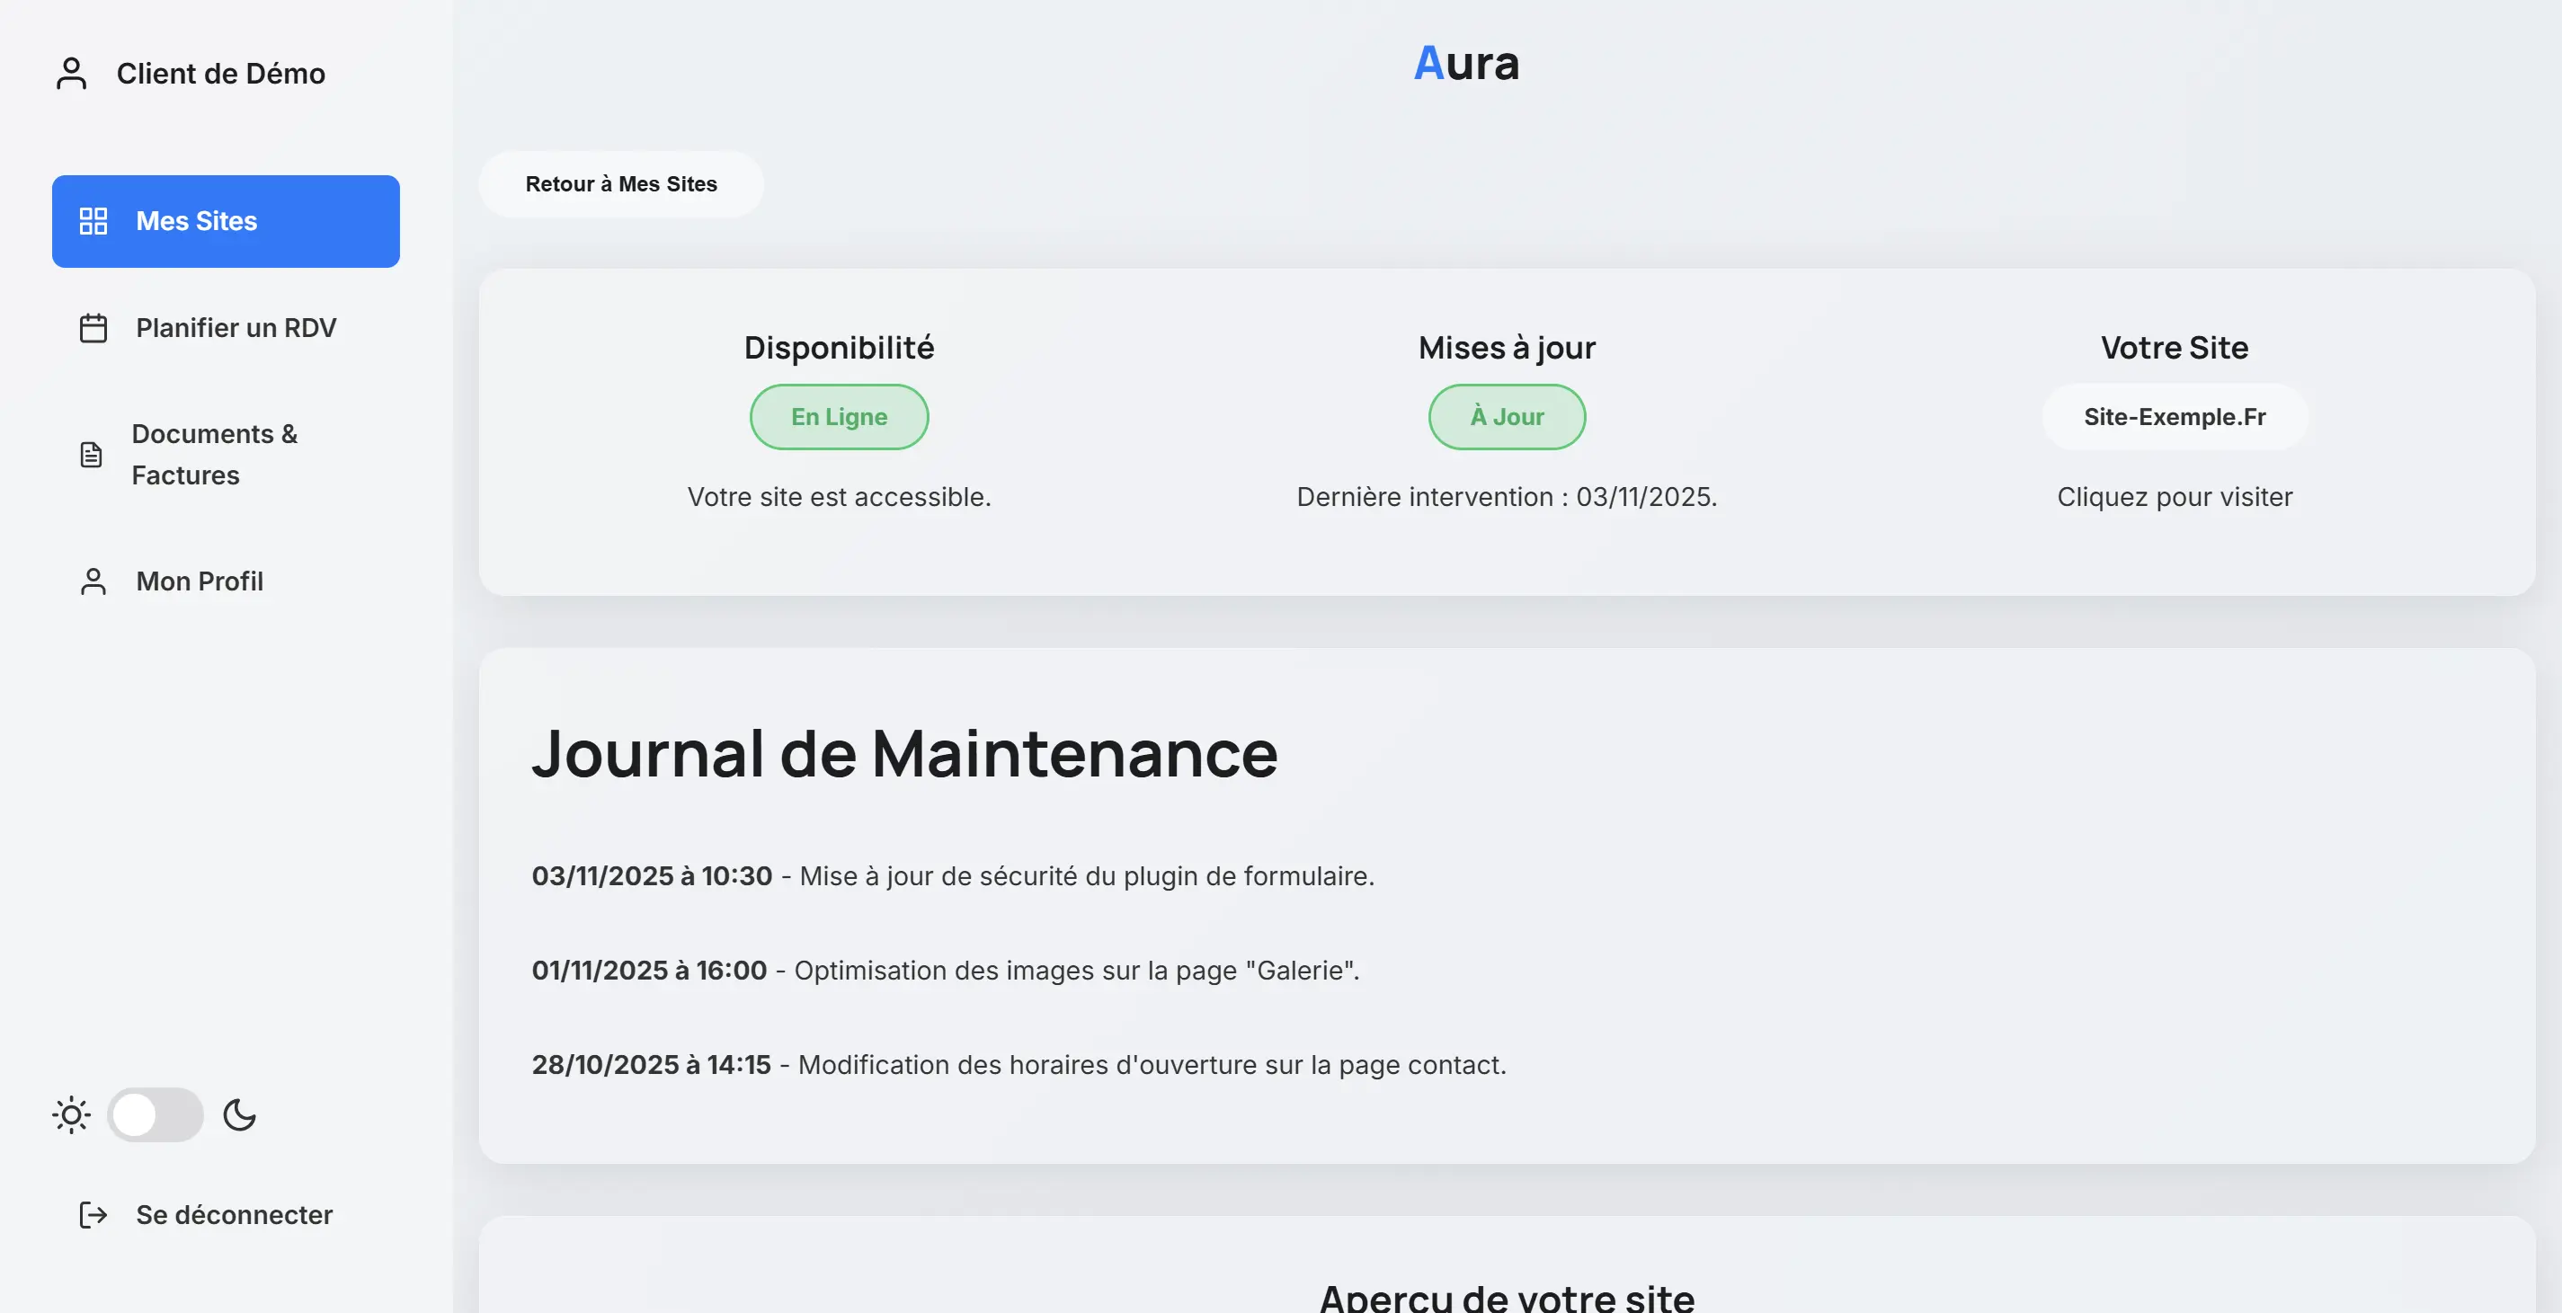The height and width of the screenshot is (1313, 2562).
Task: Open the Mon Profil page
Action: click(x=199, y=581)
